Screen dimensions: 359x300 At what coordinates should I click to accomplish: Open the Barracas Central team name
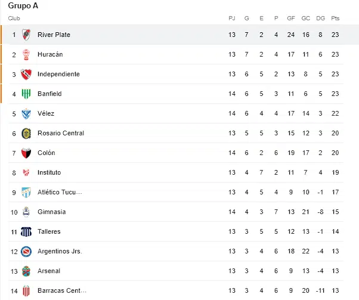tap(62, 290)
